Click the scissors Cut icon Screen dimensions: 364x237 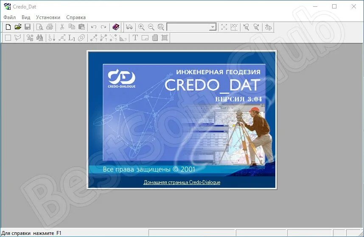[x=62, y=27]
